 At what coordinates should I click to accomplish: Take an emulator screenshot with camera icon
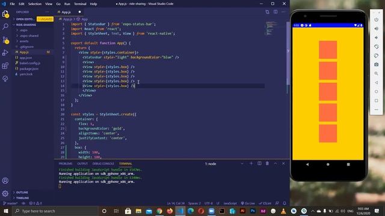click(x=376, y=64)
